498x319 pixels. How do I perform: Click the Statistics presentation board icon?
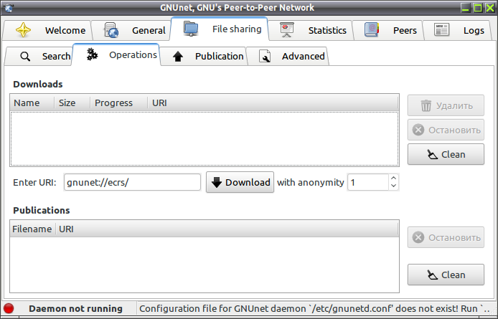pos(287,30)
